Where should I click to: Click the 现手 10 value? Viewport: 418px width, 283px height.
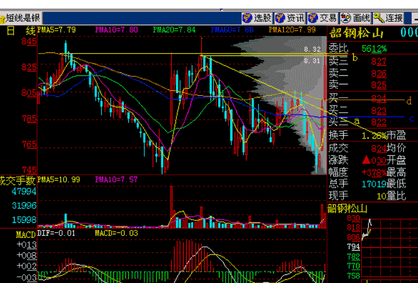click(x=381, y=196)
